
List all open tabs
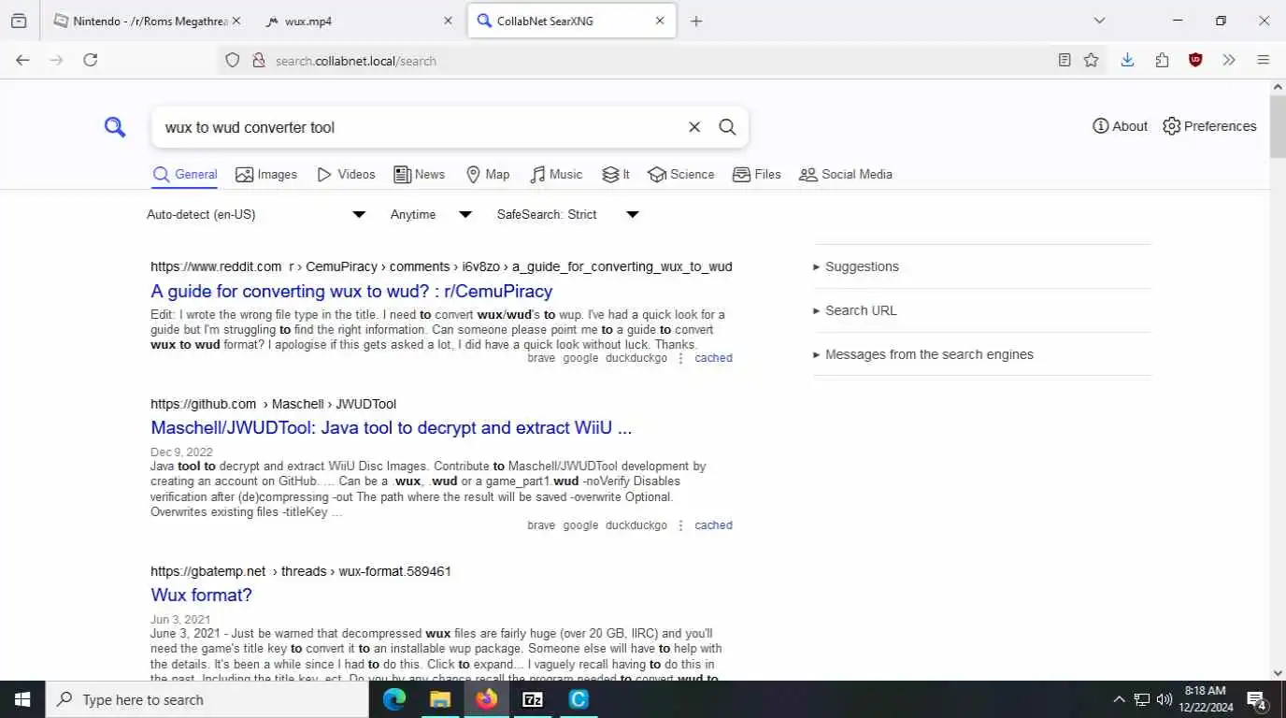click(1099, 21)
